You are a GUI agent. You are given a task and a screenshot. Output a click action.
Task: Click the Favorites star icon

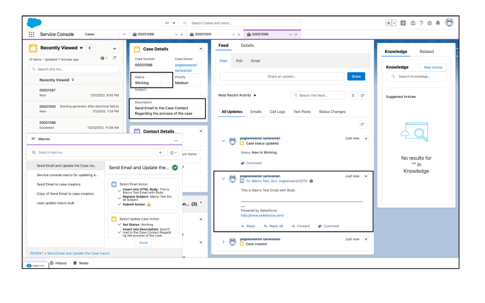pos(388,23)
